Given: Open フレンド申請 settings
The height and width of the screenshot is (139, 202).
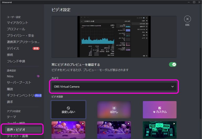Looking at the screenshot, I should tap(16, 61).
